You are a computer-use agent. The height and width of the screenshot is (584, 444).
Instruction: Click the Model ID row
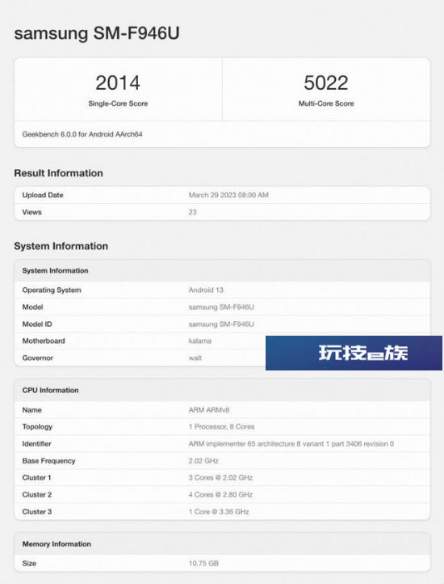[x=222, y=324]
